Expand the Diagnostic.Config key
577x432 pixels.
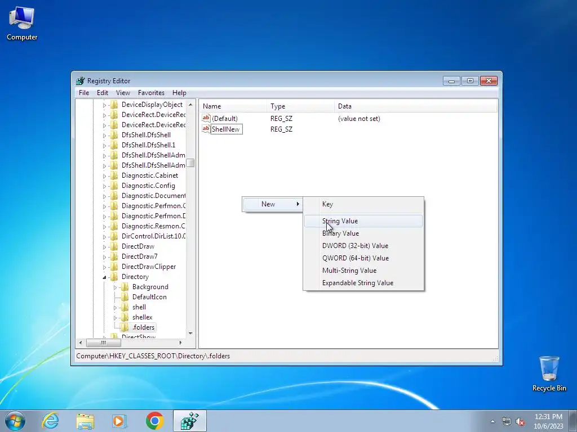pyautogui.click(x=104, y=186)
